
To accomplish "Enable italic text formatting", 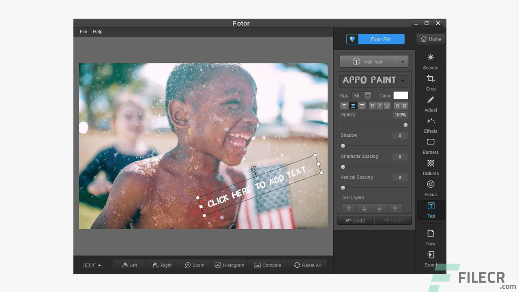I will [380, 105].
